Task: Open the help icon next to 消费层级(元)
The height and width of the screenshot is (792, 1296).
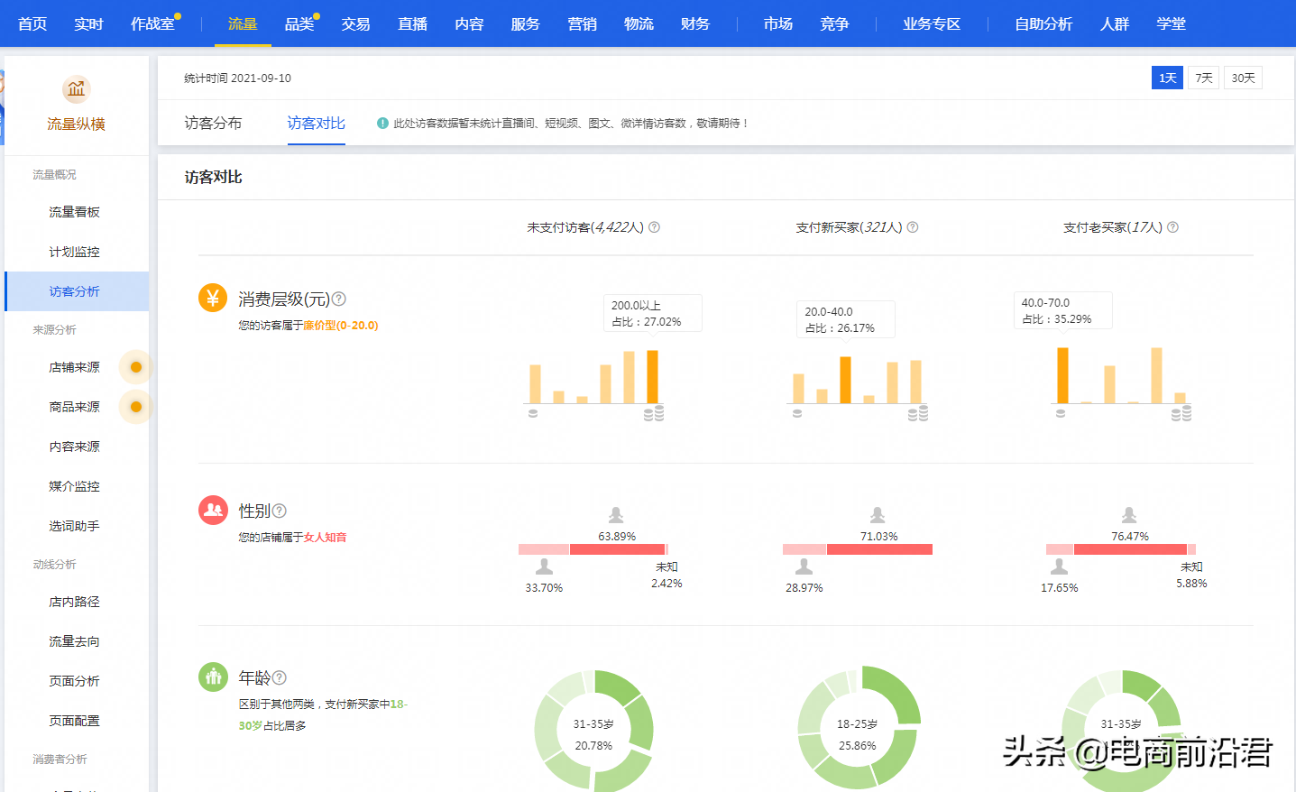Action: pos(337,299)
